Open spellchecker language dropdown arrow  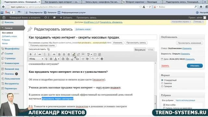point(91,54)
